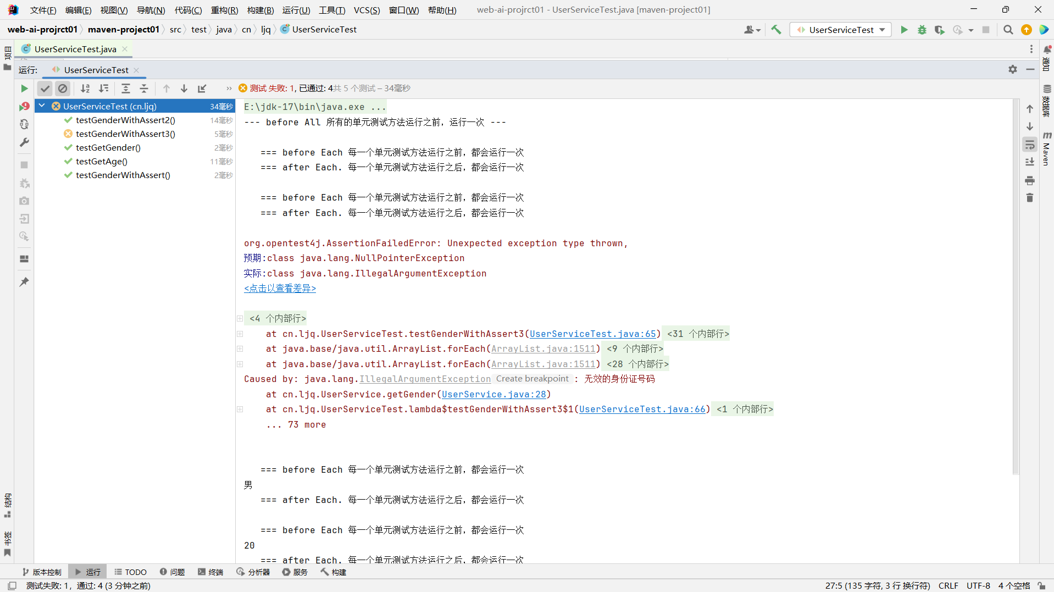Screen dimensions: 1054x592
Task: Open the 文件(F) menu
Action: point(43,10)
